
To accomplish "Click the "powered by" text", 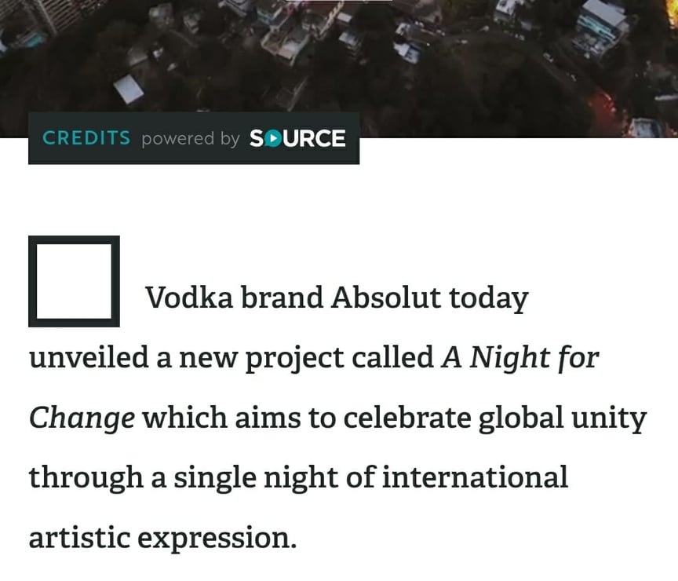I will pyautogui.click(x=191, y=139).
